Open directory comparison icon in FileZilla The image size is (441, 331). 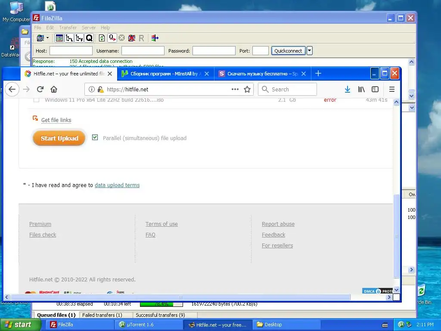(155, 38)
